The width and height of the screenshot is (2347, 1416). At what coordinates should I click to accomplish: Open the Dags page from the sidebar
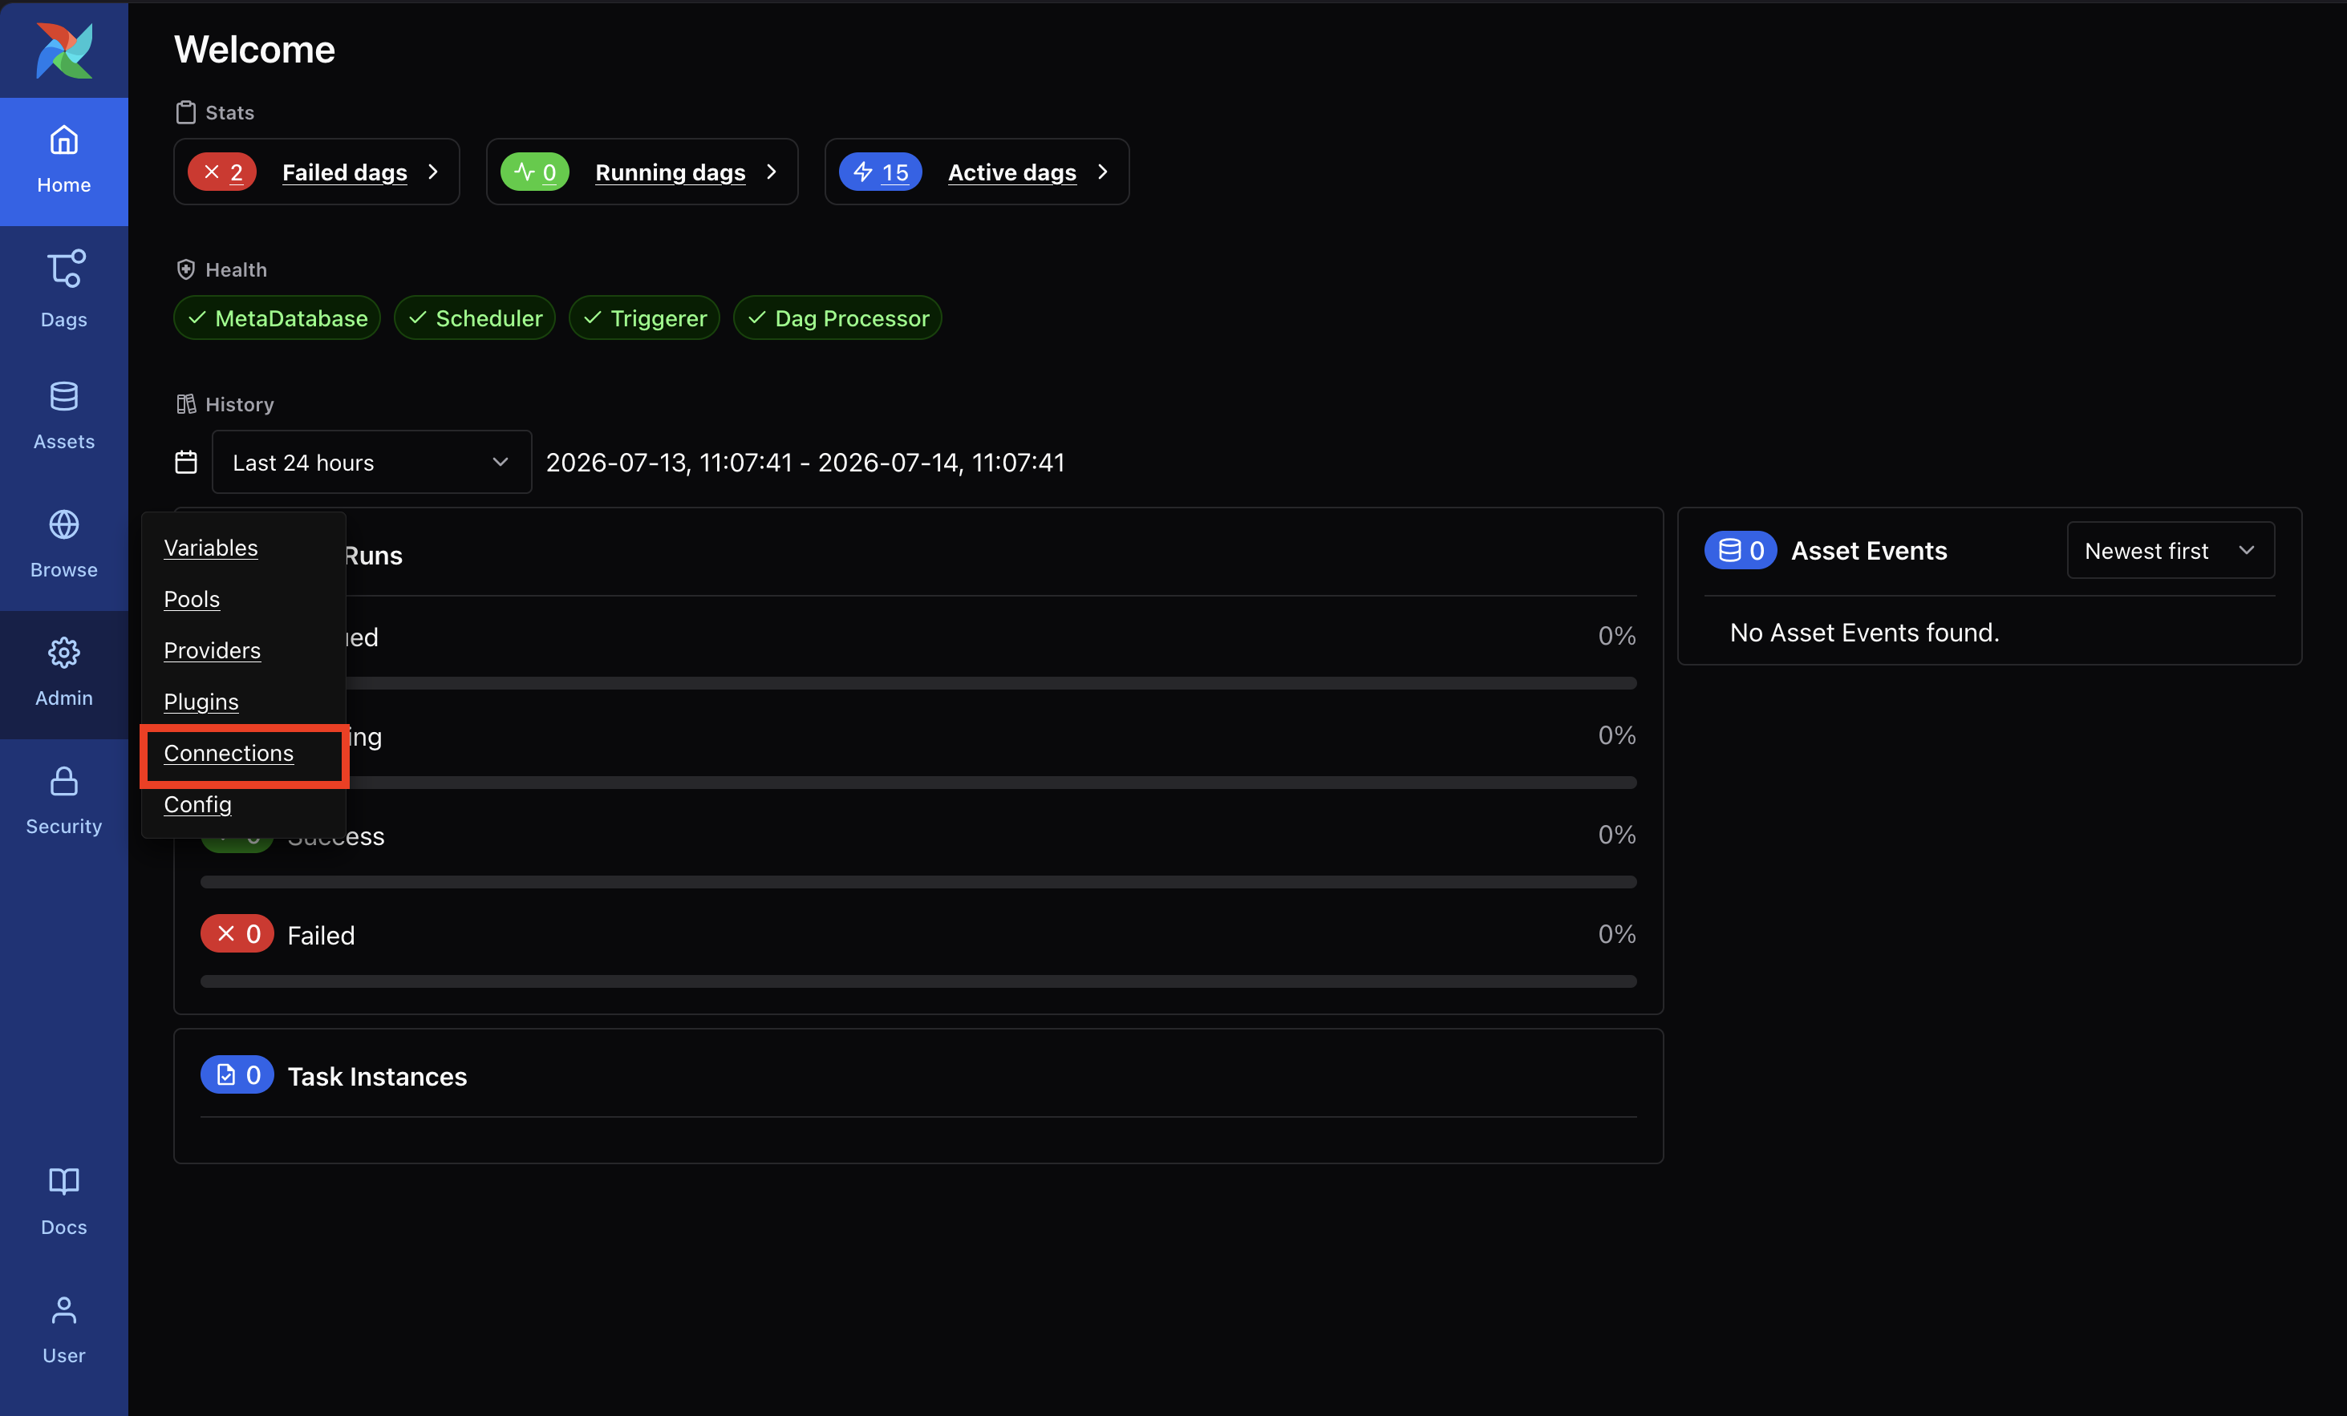point(64,289)
